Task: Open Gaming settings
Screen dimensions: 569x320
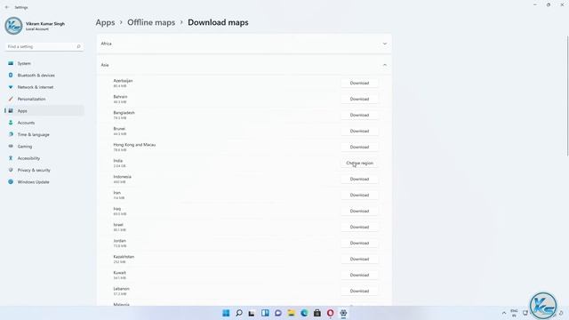Action: pos(44,146)
